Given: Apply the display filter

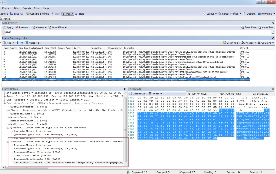Looking at the screenshot, I should (8, 28).
